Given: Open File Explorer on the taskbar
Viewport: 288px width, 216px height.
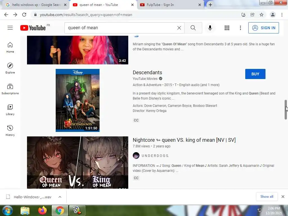Looking at the screenshot, I should click(25, 210).
